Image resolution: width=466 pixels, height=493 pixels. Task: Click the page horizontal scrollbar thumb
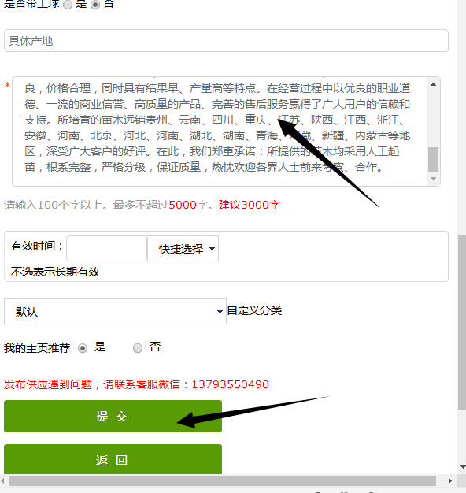[x=223, y=480]
